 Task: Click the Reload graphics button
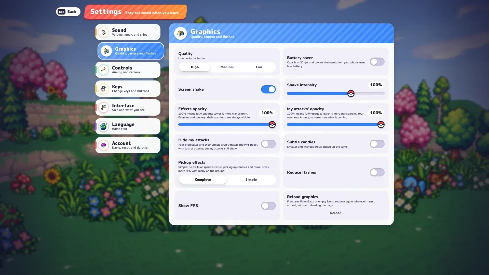336,213
